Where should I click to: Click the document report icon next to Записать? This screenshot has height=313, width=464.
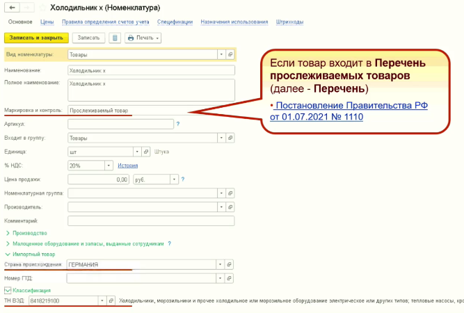pyautogui.click(x=115, y=38)
